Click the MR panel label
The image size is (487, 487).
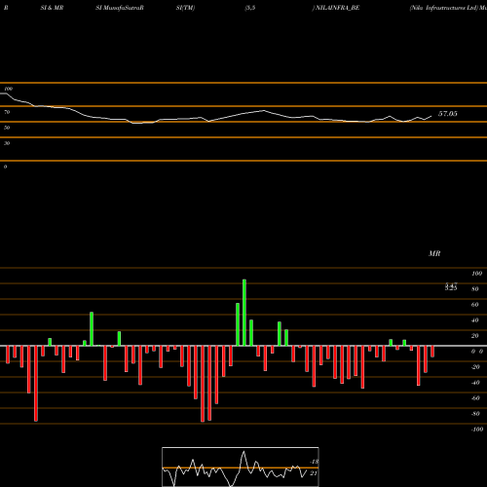(x=434, y=253)
